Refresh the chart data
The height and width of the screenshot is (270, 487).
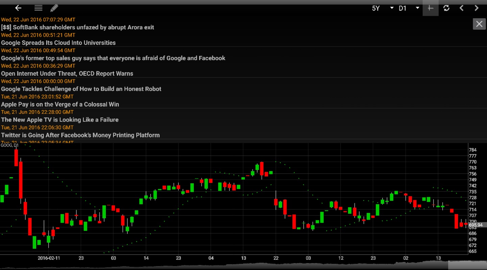tap(446, 8)
